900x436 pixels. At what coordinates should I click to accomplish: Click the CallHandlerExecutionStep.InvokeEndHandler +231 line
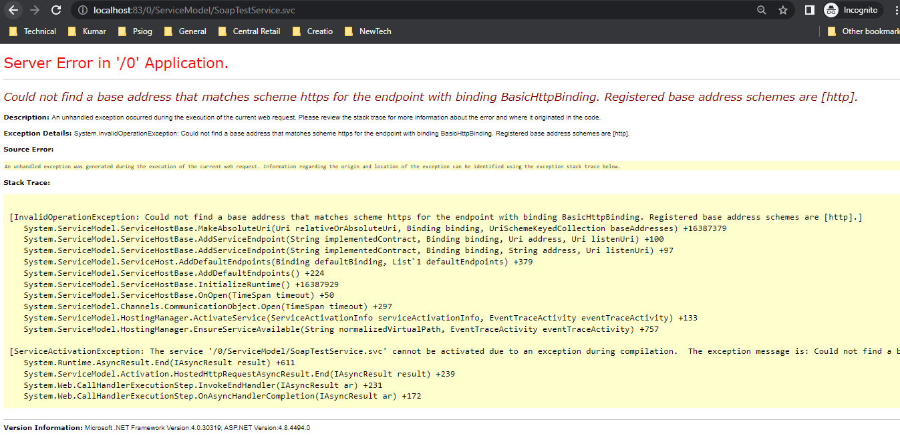click(203, 385)
